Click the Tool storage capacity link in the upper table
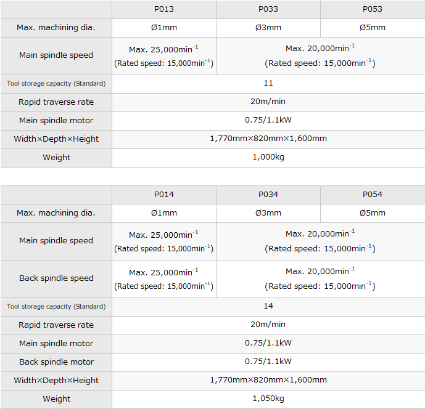This screenshot has height=409, width=425. [56, 84]
